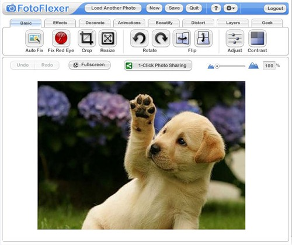
Task: Choose the Fix Red Eye tool
Action: pos(61,38)
